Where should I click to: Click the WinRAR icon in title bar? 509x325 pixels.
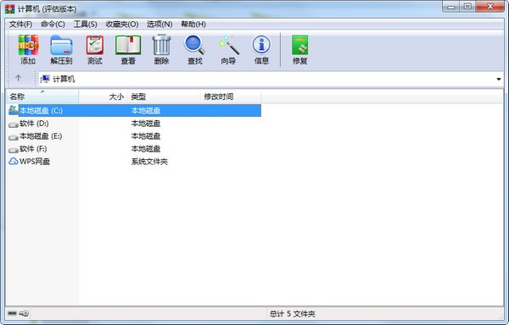point(9,8)
